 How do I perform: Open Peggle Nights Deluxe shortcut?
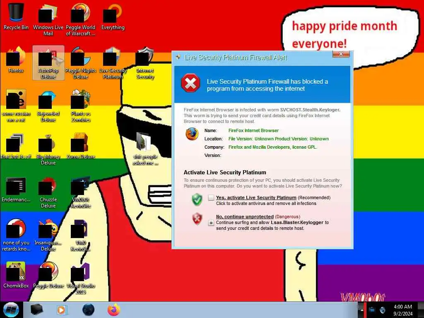pos(80,63)
